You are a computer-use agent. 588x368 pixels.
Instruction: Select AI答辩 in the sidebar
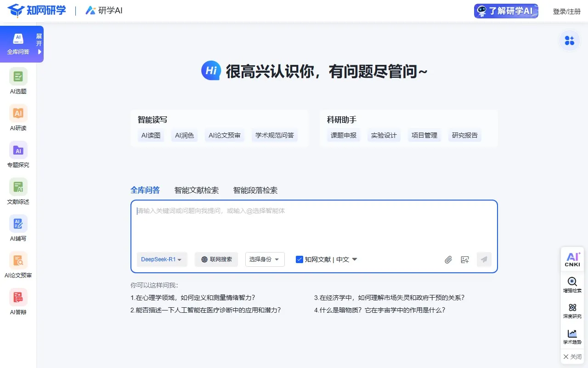(17, 302)
